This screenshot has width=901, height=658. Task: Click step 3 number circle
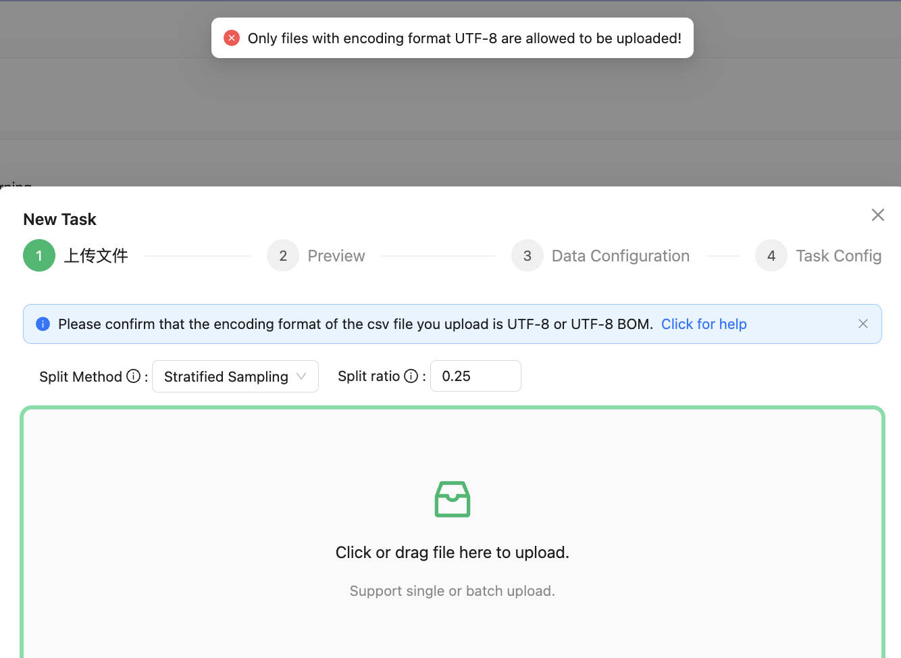pyautogui.click(x=527, y=255)
